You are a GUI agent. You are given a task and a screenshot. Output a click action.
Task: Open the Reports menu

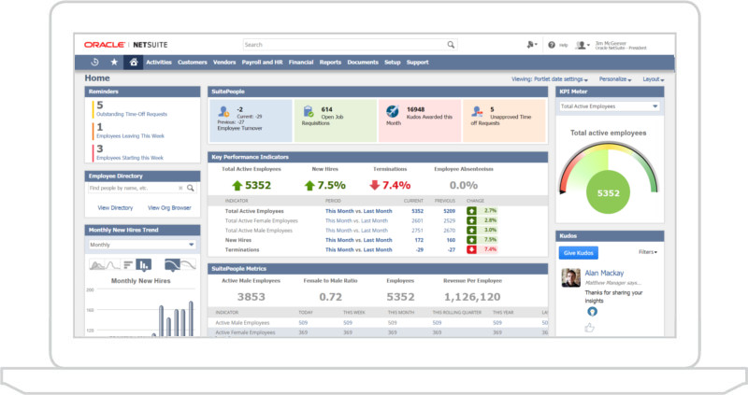pyautogui.click(x=330, y=63)
